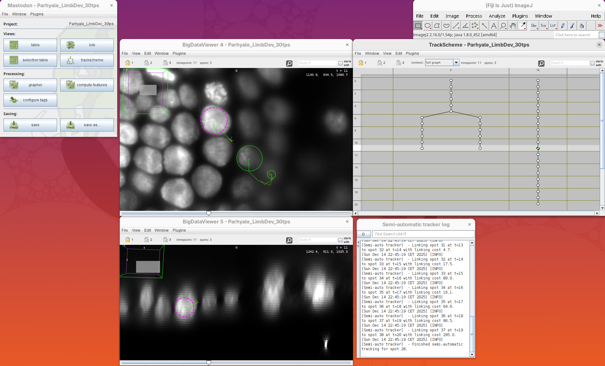Click lock group 2 in BigDataViewer 4
Viewport: 605px width, 366px height.
(147, 63)
